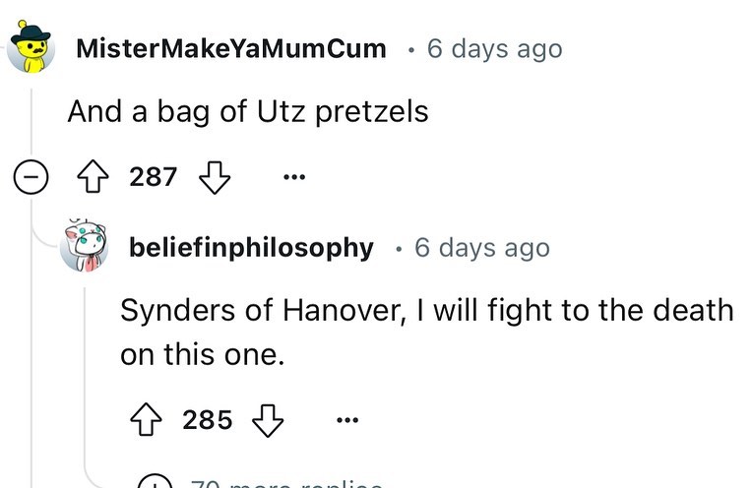This screenshot has width=752, height=488.
Task: Click the plus circle beside more replies
Action: point(155,483)
